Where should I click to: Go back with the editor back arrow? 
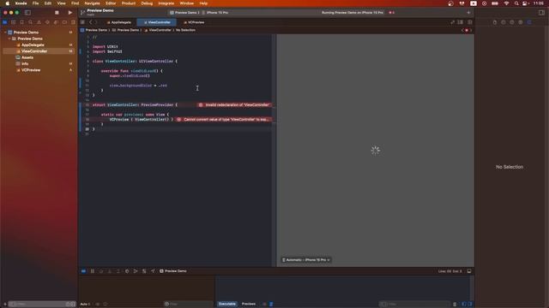point(90,22)
